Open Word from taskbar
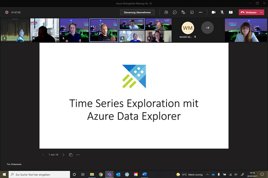Image resolution: width=268 pixels, height=178 pixels. coord(144,174)
